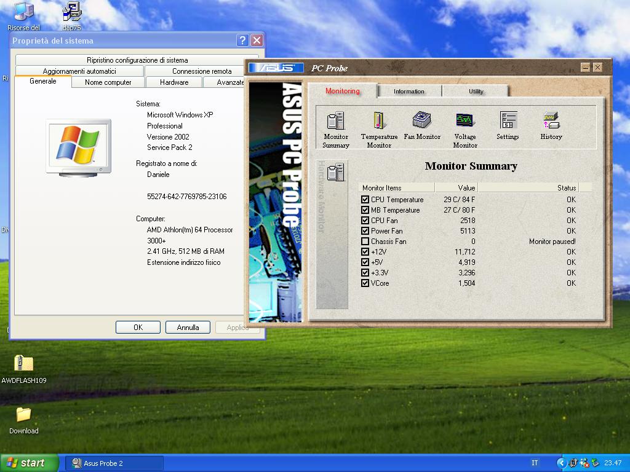Toggle the +3.3V monitoring checkbox
This screenshot has height=472, width=630.
tap(365, 272)
